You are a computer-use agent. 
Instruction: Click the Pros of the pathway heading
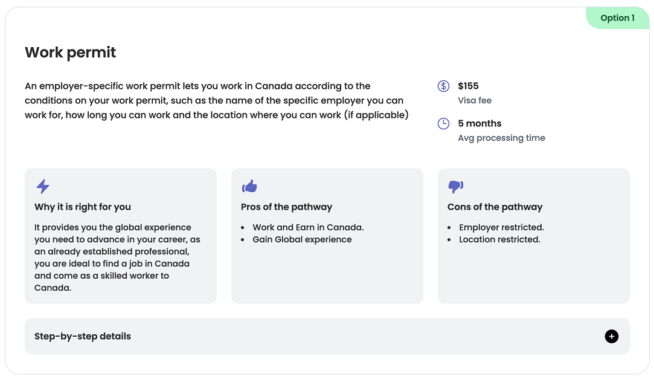pyautogui.click(x=286, y=207)
